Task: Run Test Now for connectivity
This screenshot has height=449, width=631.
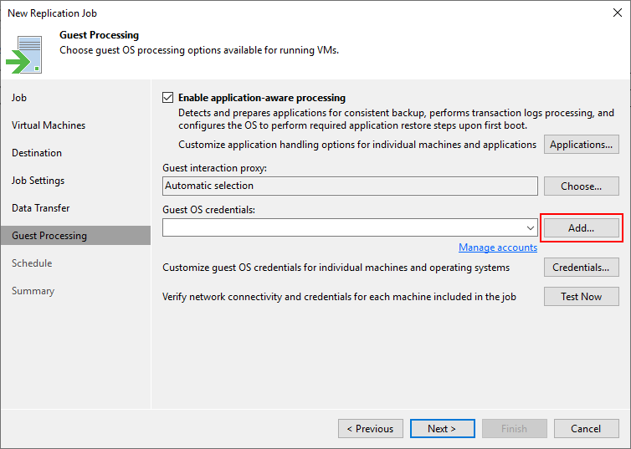Action: [x=581, y=297]
